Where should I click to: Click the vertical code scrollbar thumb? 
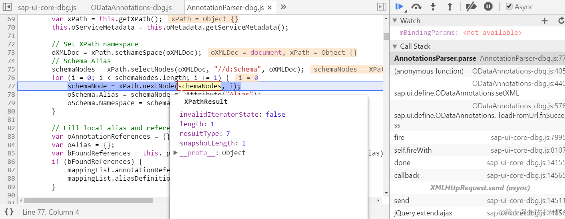click(x=386, y=36)
